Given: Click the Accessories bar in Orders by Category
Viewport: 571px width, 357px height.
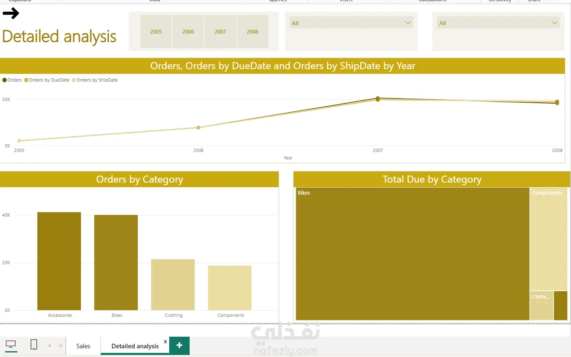Looking at the screenshot, I should coord(59,261).
